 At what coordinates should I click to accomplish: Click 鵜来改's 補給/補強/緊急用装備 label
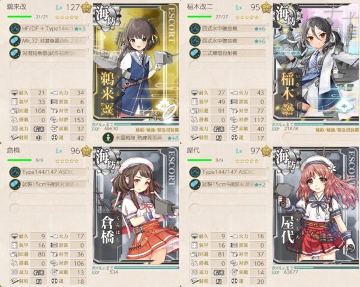point(157,130)
